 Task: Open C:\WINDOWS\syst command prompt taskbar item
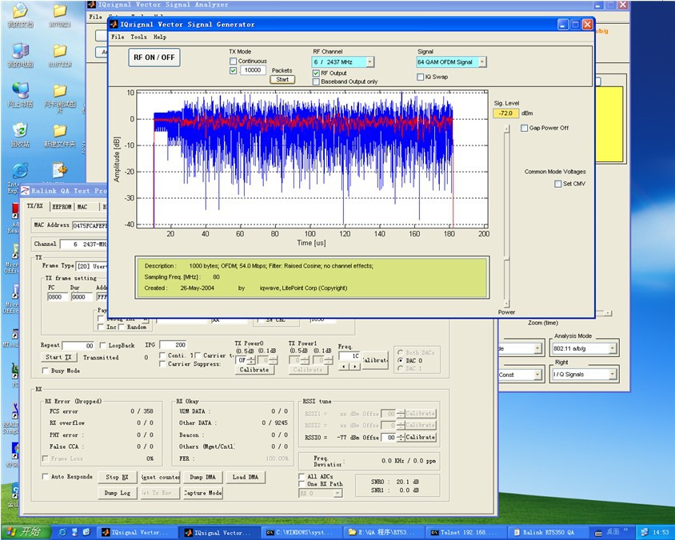coord(302,532)
